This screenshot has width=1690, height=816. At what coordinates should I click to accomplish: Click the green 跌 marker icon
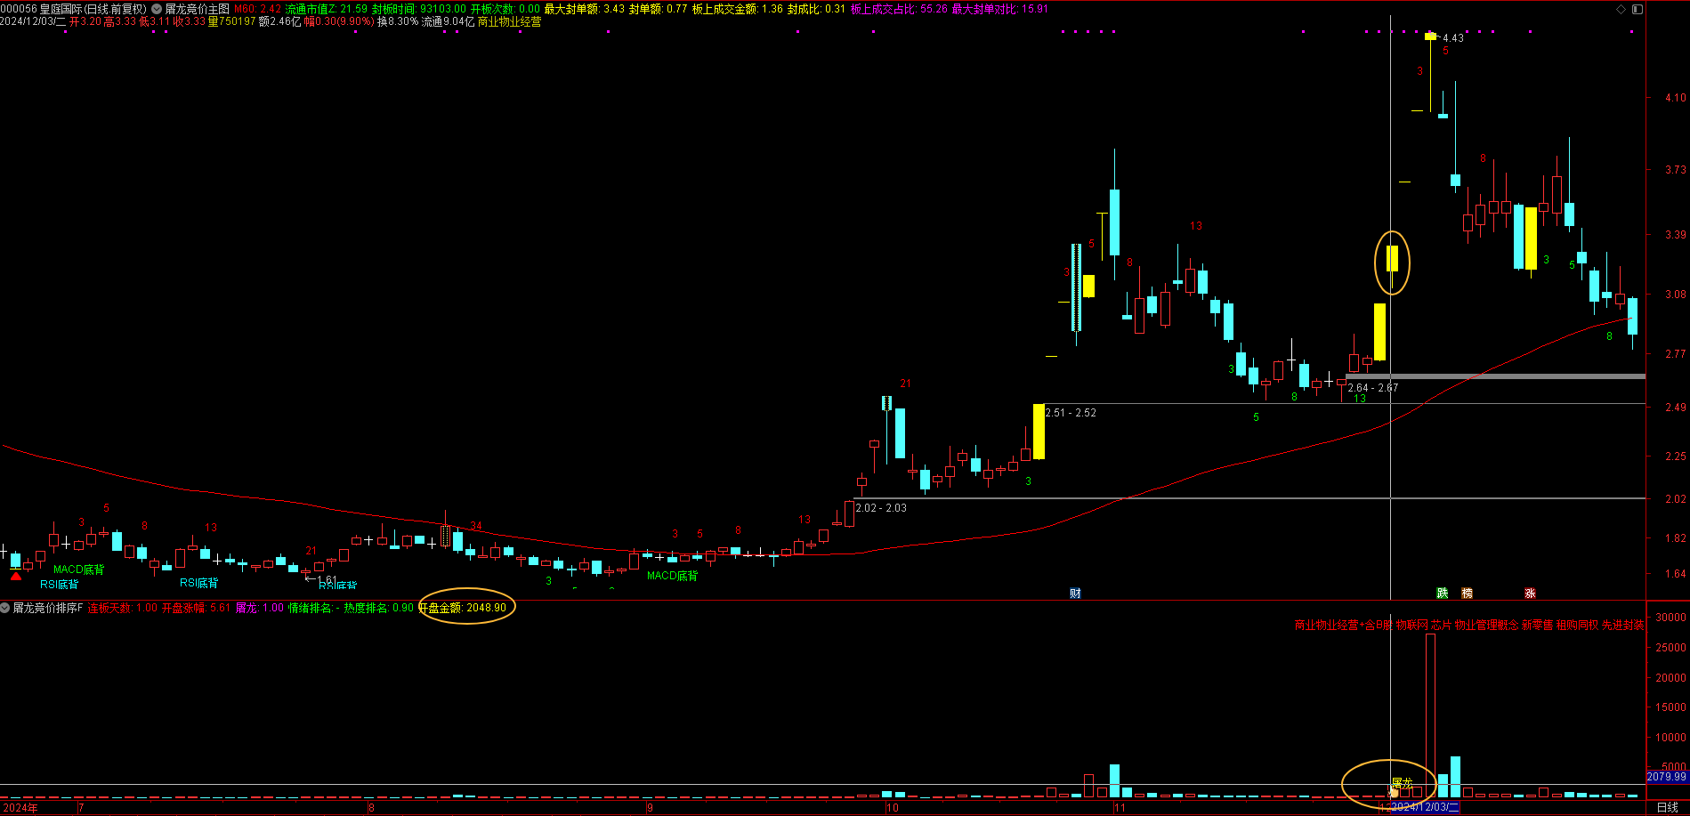coord(1443,594)
